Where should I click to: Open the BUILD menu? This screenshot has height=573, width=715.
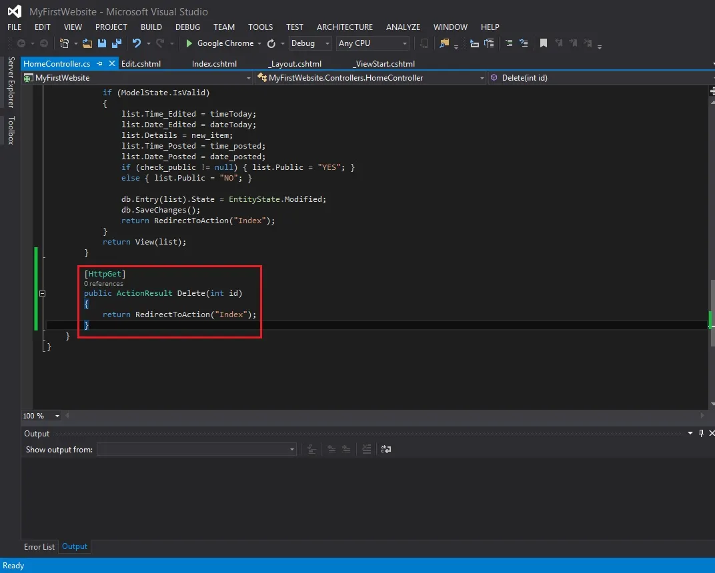(151, 27)
